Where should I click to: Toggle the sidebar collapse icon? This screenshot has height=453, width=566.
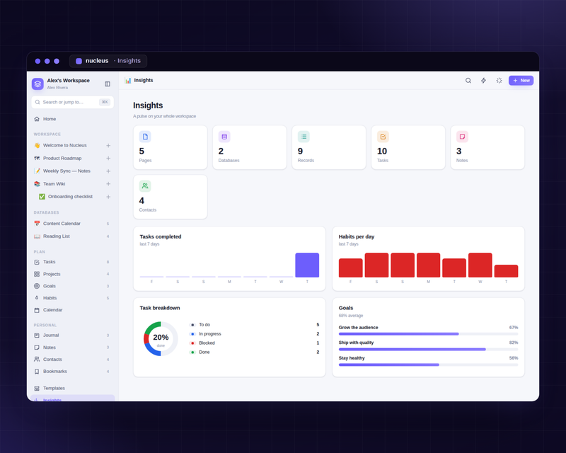[108, 84]
